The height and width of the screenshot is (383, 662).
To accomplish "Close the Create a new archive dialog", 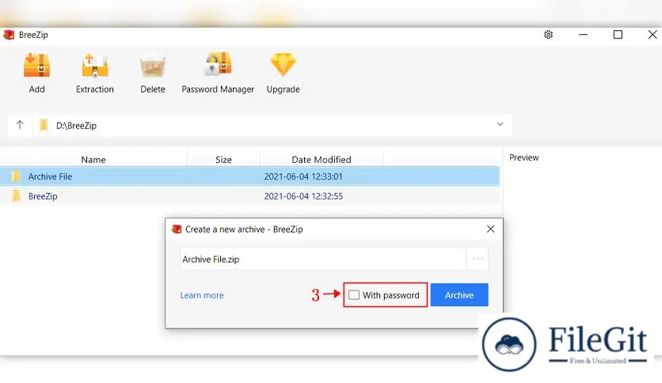I will click(x=490, y=229).
